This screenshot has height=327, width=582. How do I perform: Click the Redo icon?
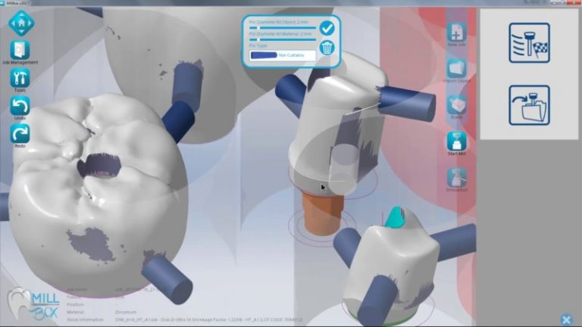coord(20,134)
